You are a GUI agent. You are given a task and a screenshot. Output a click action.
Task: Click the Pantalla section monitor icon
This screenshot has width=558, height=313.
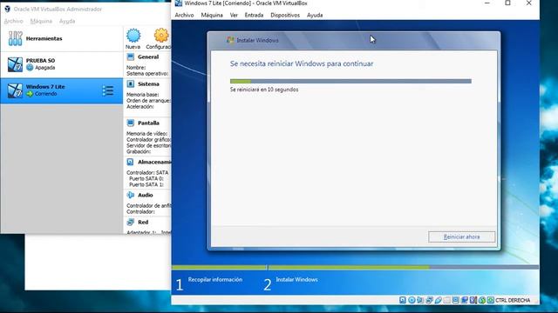pyautogui.click(x=131, y=123)
